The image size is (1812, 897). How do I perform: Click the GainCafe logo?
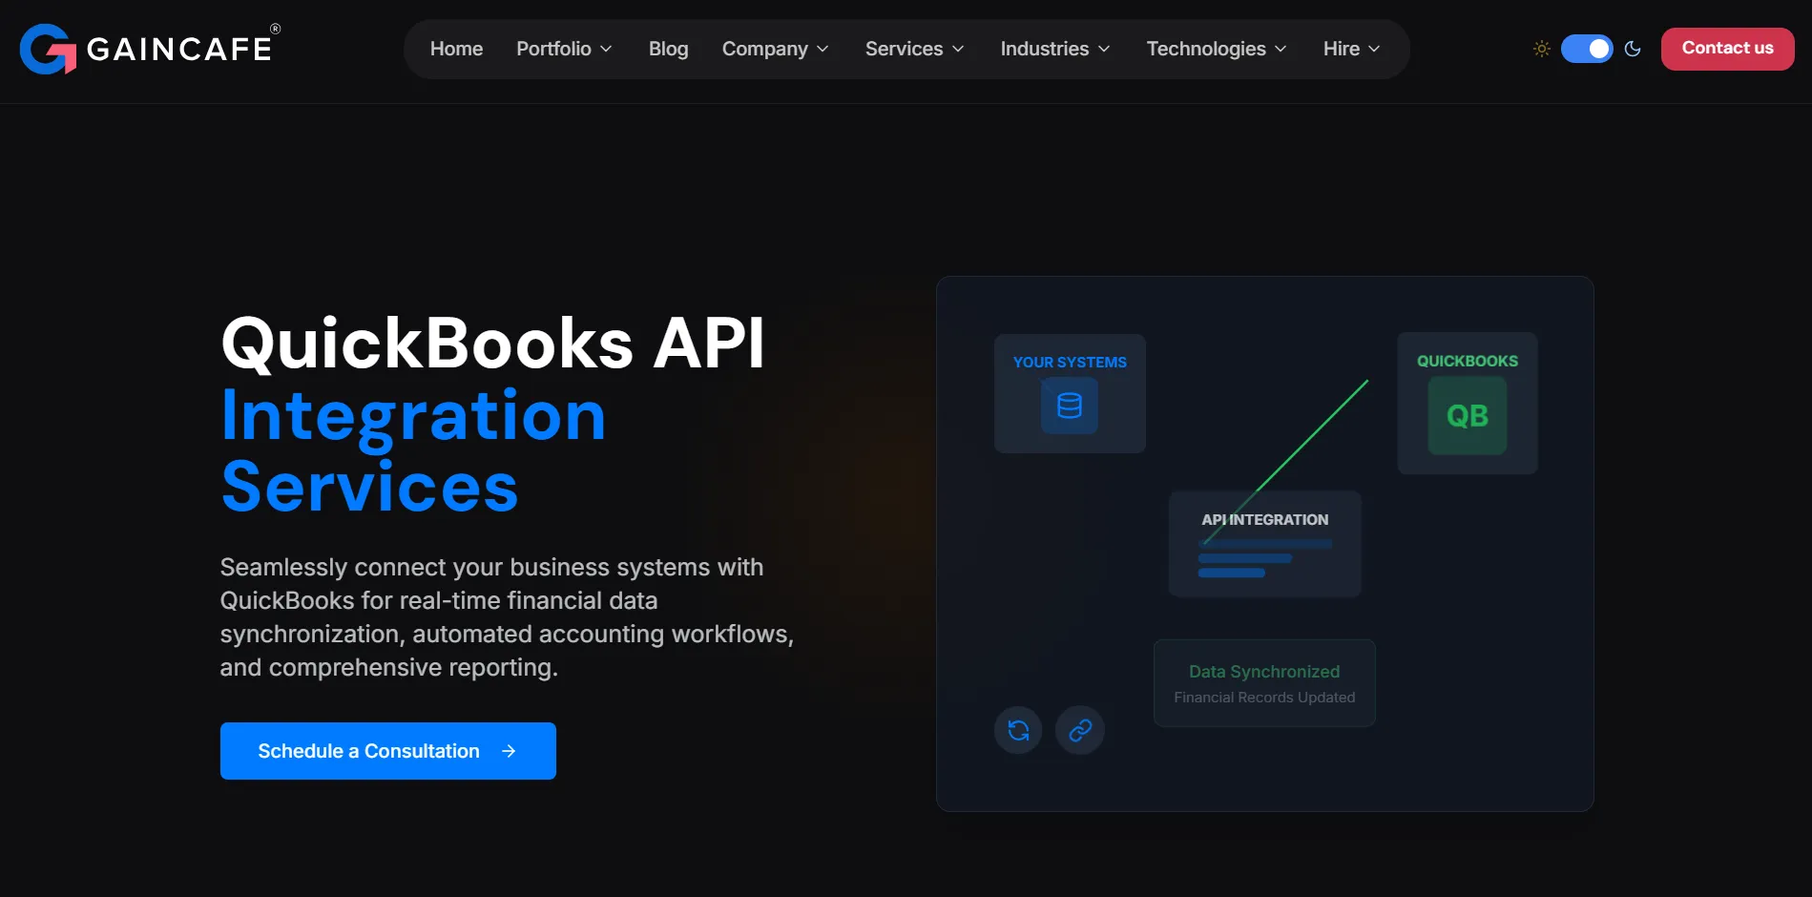tap(150, 48)
